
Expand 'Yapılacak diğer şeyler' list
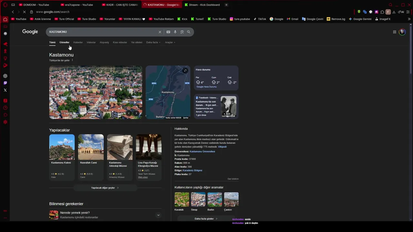click(105, 188)
